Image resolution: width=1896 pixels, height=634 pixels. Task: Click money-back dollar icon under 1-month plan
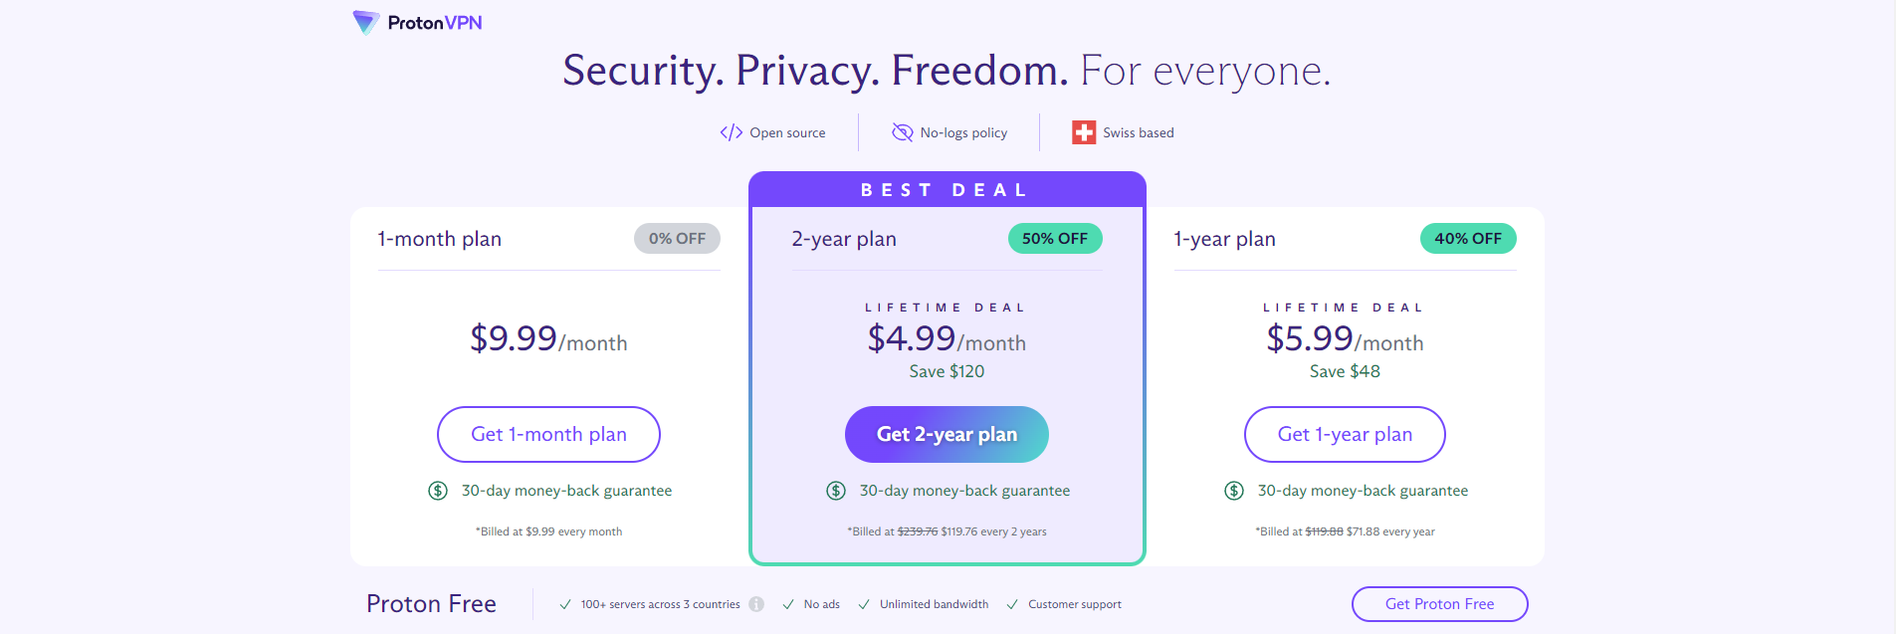(x=438, y=491)
